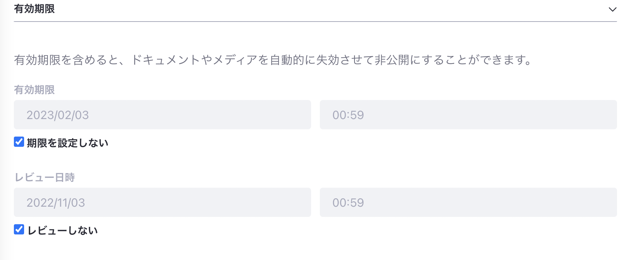Screen dimensions: 628x260
Task: Enable expiration by toggling 期限を設定しない box
Action: [x=19, y=142]
